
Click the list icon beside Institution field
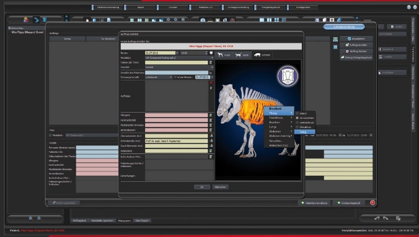(x=211, y=151)
